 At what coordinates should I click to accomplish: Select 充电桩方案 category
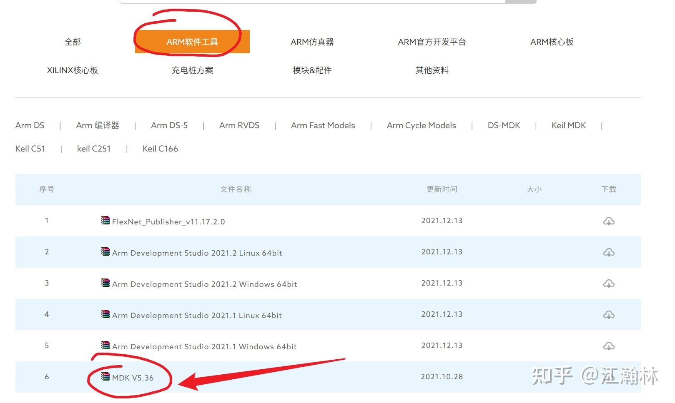coord(192,70)
